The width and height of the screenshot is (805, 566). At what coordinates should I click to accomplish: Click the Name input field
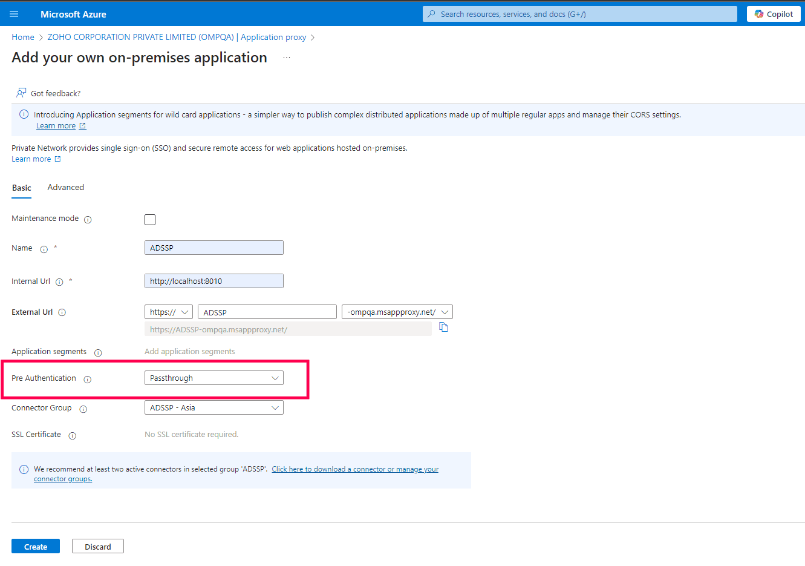(214, 248)
